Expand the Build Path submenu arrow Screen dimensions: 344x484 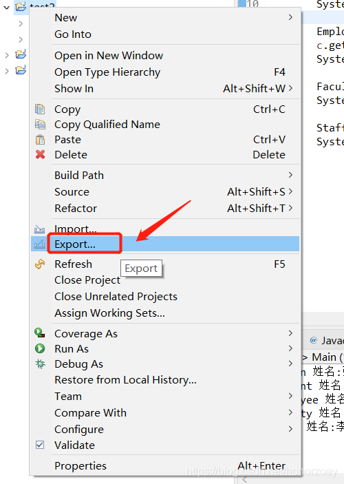click(x=290, y=175)
